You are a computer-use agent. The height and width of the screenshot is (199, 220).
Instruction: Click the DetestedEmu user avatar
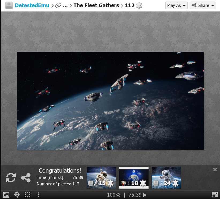pyautogui.click(x=9, y=5)
